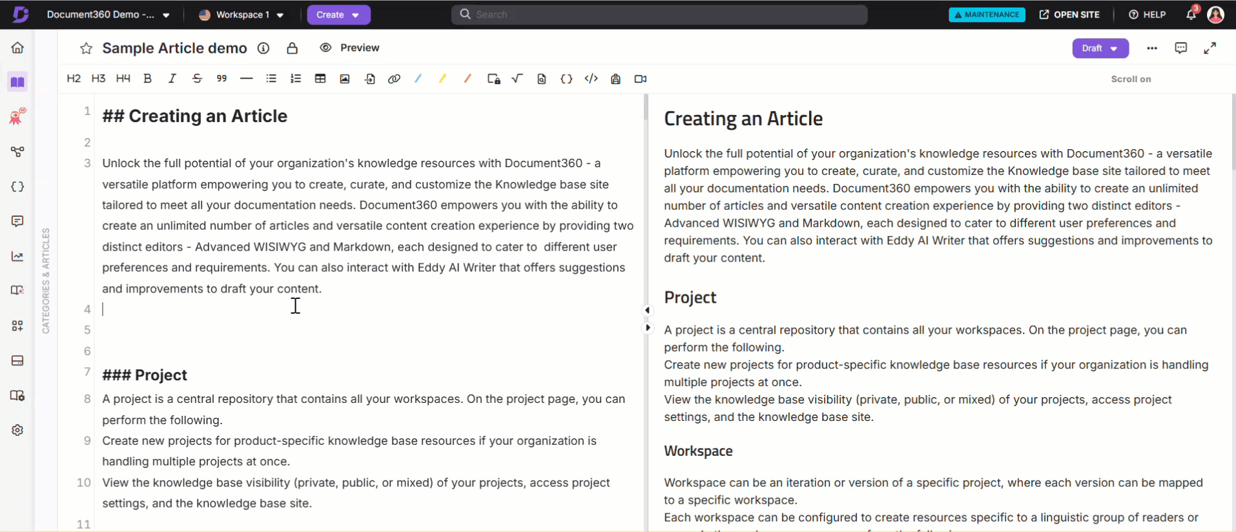The height and width of the screenshot is (532, 1236).
Task: Go to Home in the left sidebar
Action: coord(17,48)
